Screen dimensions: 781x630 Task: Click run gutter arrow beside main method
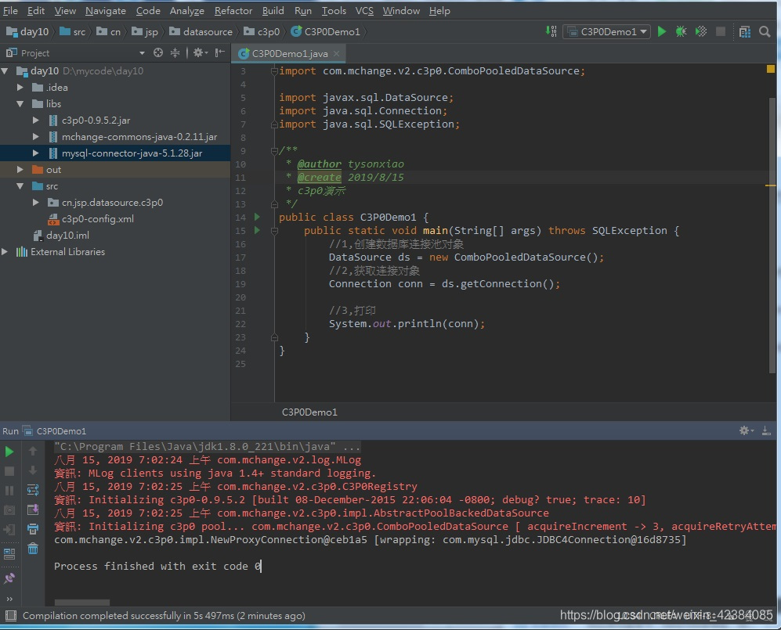click(x=257, y=230)
